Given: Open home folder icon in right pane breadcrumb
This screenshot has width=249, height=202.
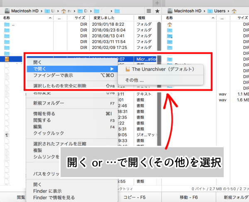Looking at the screenshot, I should (234, 11).
